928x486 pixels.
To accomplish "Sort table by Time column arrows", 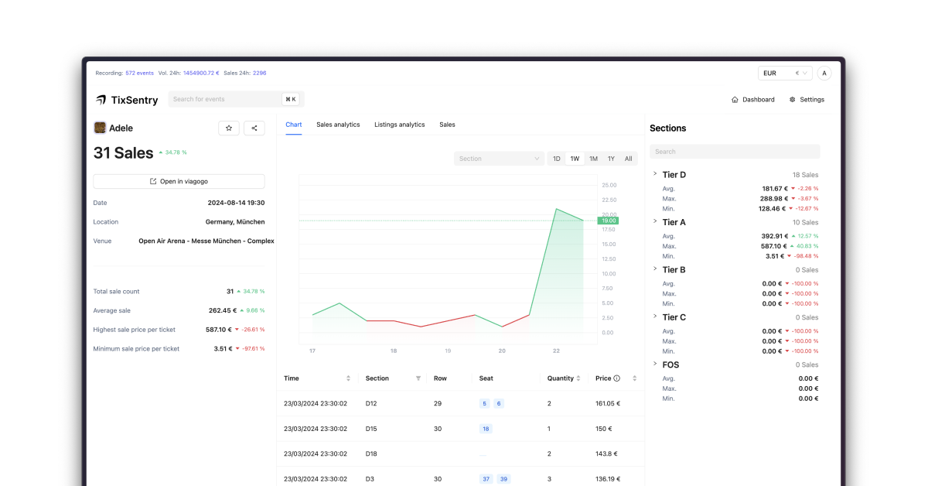I will coord(348,378).
